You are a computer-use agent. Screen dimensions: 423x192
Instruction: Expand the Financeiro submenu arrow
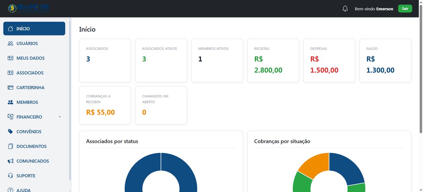point(60,117)
